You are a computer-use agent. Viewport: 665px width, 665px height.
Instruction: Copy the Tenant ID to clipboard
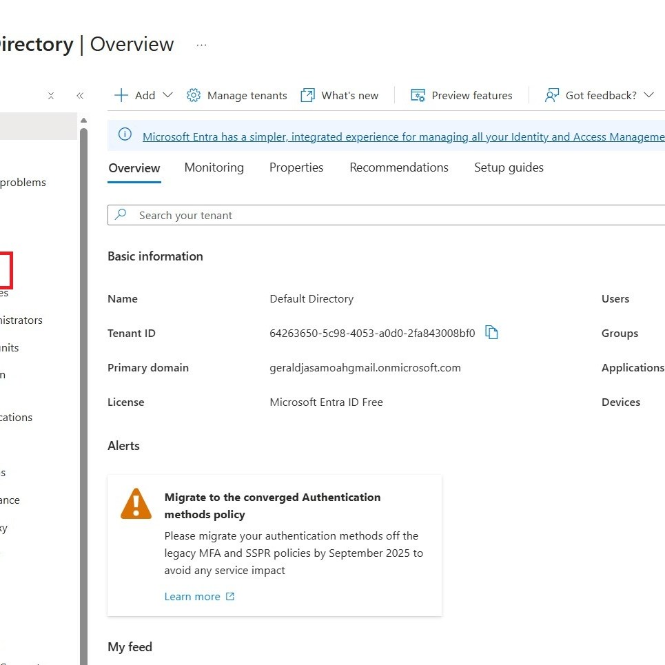point(491,333)
